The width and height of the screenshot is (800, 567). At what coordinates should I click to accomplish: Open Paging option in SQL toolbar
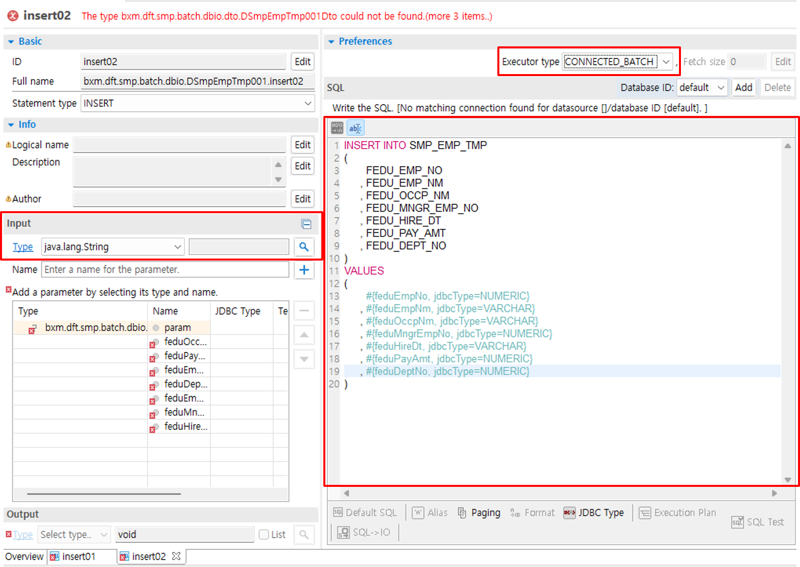(479, 513)
